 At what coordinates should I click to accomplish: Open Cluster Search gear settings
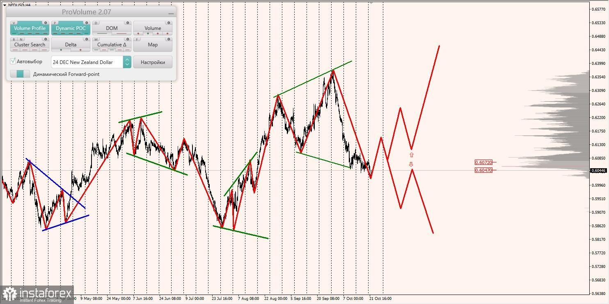point(46,39)
